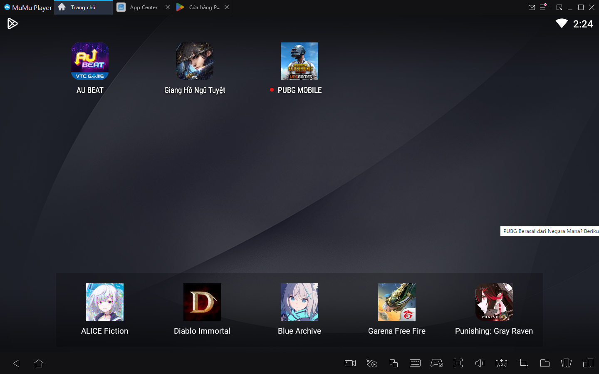The height and width of the screenshot is (374, 599).
Task: Open PUBG MOBILE app icon
Action: coord(299,61)
